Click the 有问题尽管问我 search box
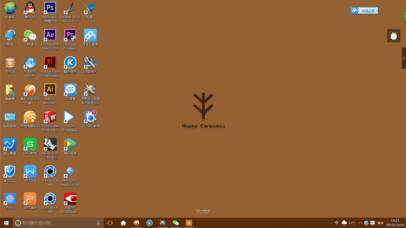 point(58,223)
